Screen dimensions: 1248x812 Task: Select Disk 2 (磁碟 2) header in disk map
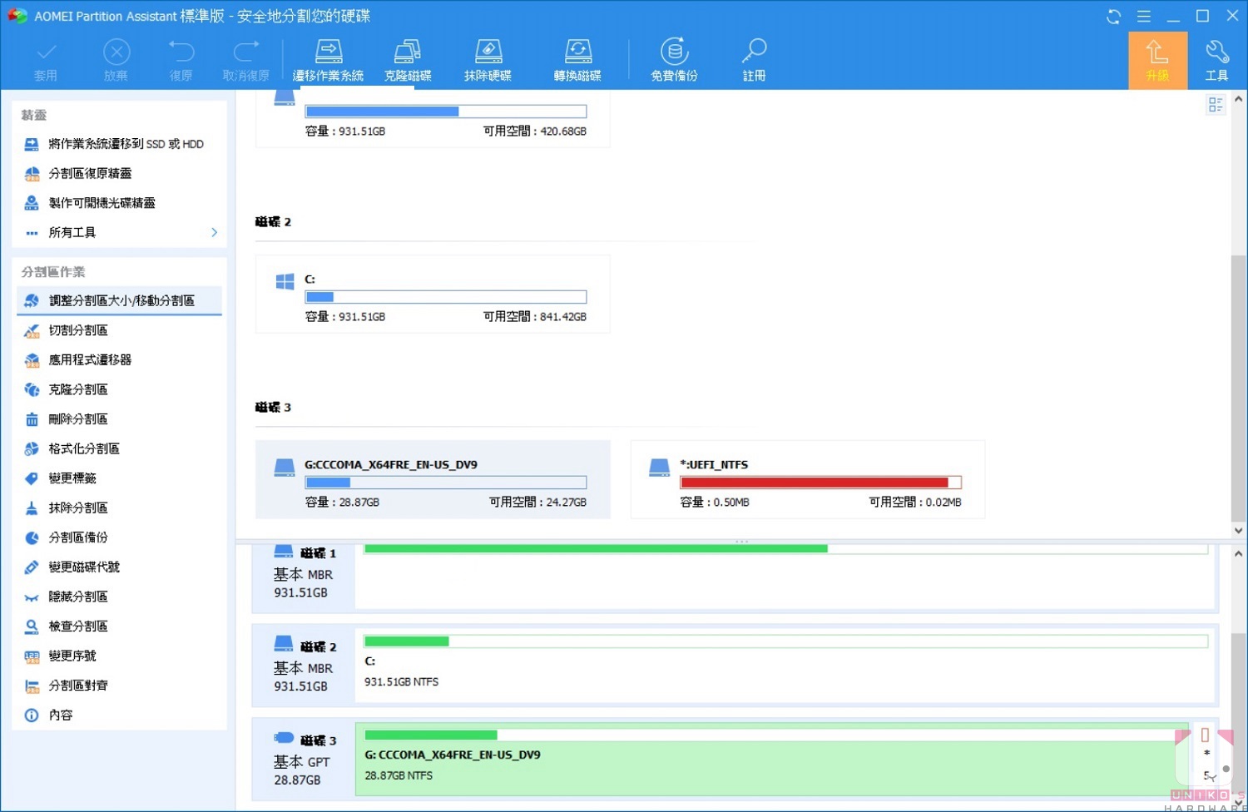tap(304, 666)
